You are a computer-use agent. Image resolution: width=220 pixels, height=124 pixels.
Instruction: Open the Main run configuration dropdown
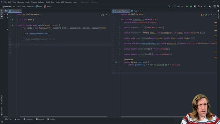pyautogui.click(x=178, y=7)
